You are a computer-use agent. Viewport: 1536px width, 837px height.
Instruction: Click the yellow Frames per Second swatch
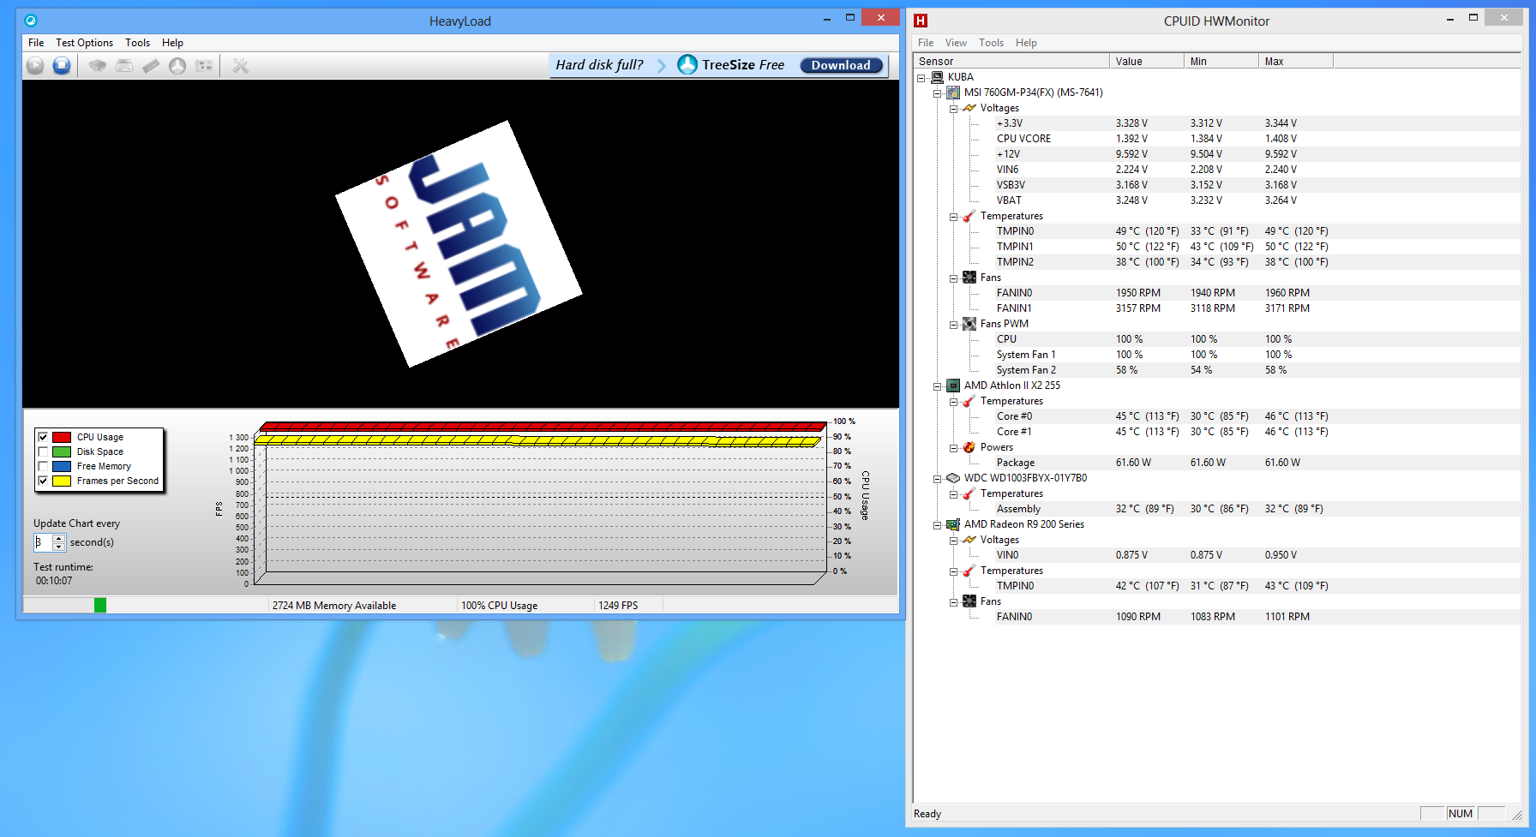62,481
